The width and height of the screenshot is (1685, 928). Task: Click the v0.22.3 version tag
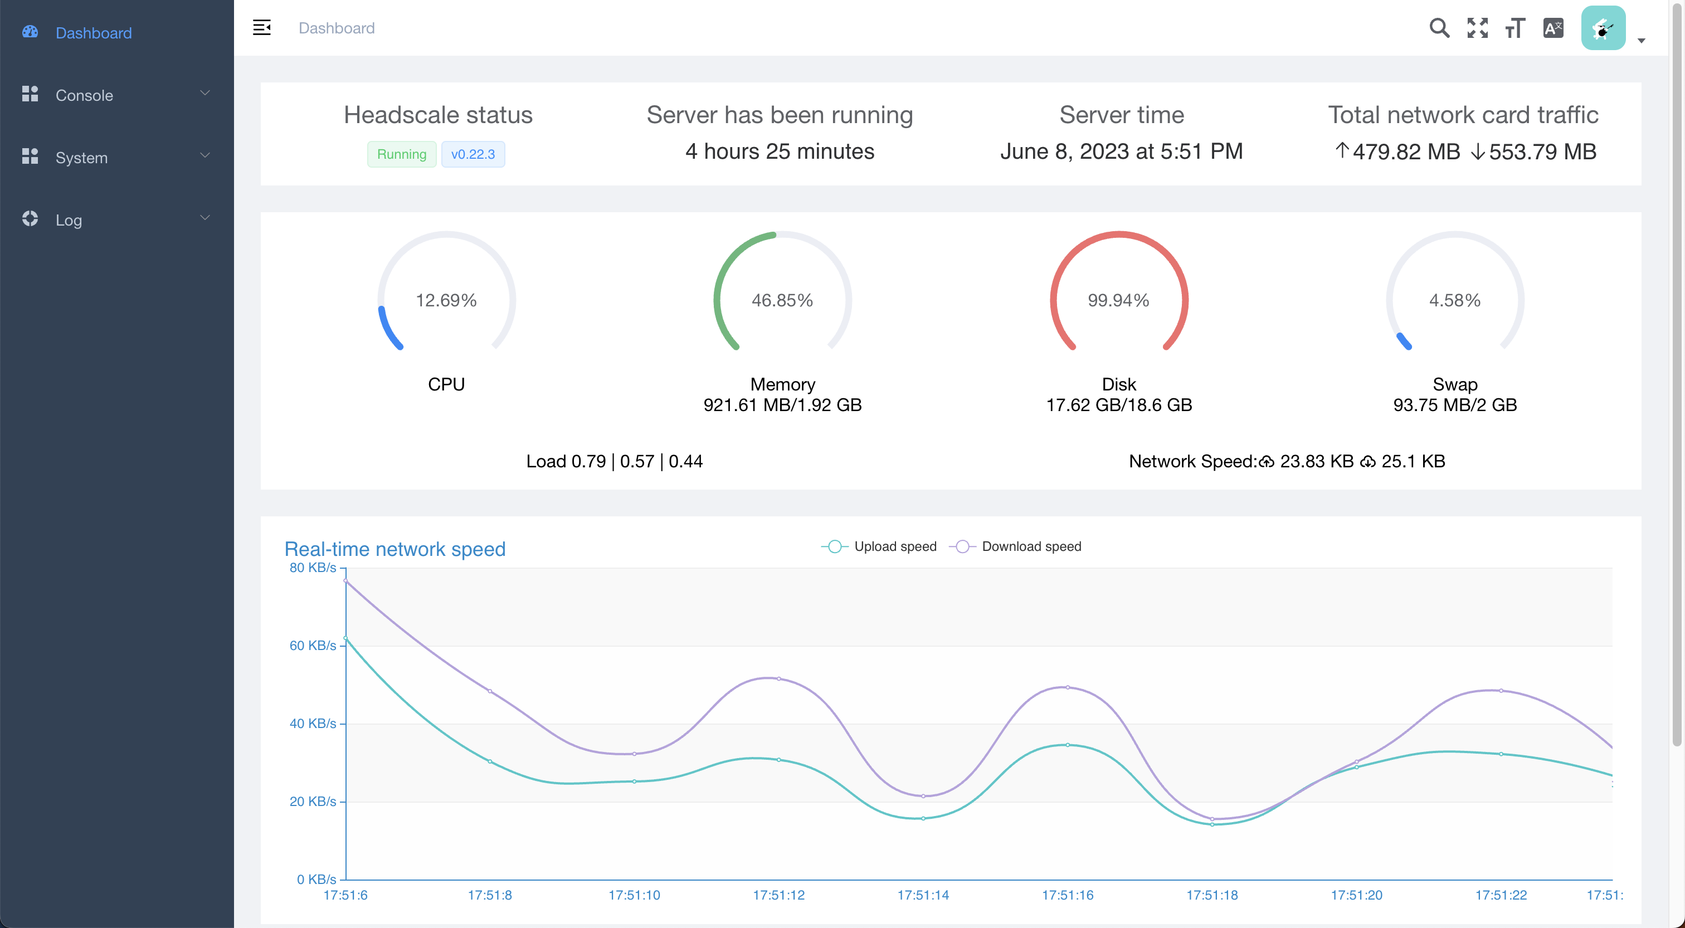tap(473, 154)
